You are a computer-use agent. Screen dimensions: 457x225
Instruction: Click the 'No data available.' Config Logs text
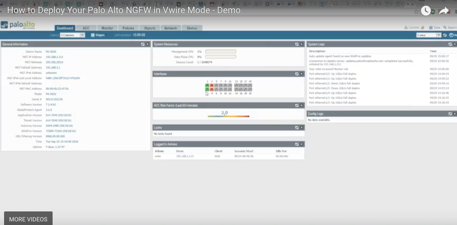[x=319, y=120]
